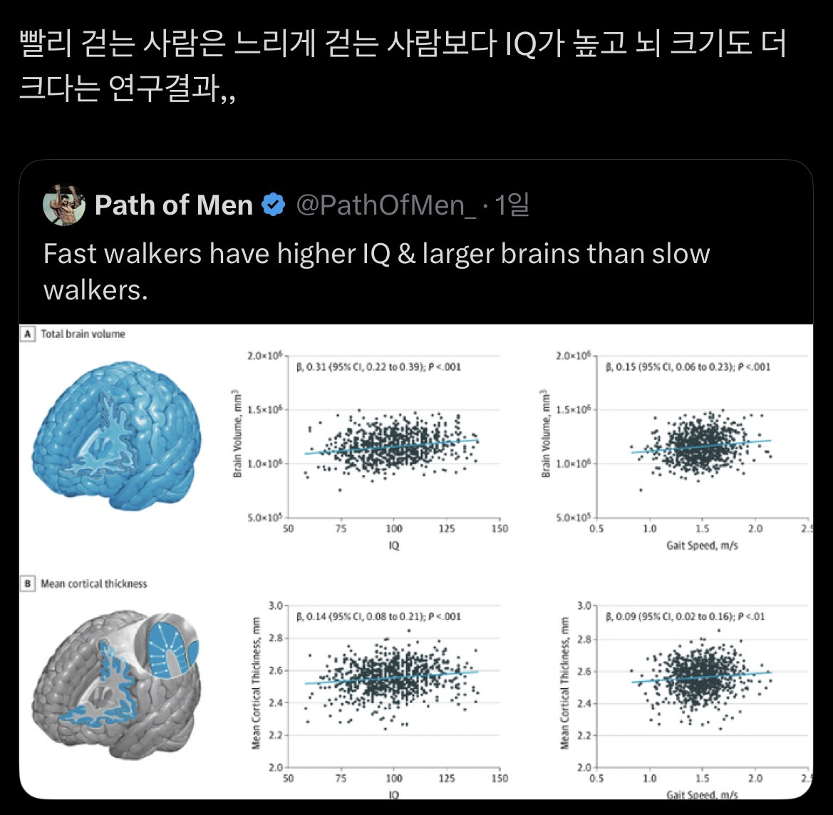Click the beta statistic annotation in panel A
This screenshot has width=833, height=815.
379,367
